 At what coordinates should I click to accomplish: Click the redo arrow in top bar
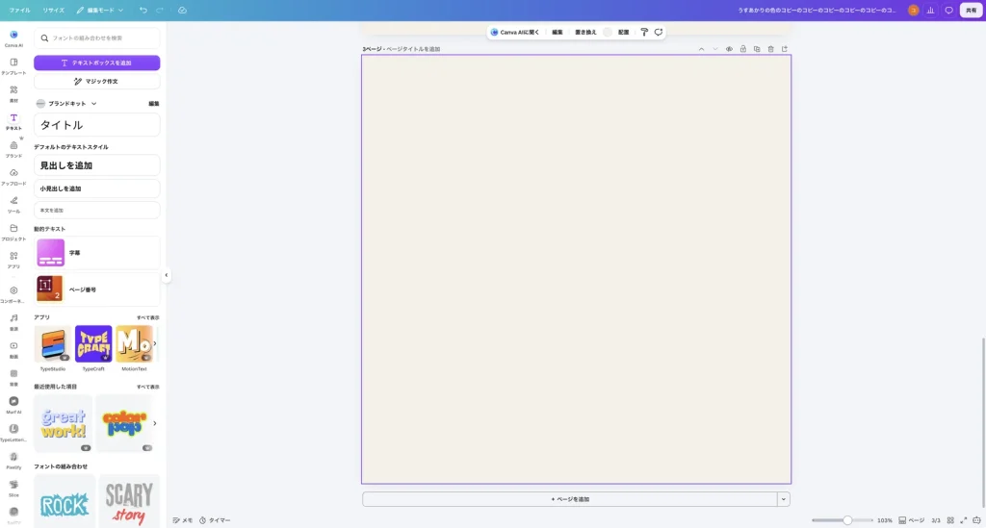click(x=160, y=10)
